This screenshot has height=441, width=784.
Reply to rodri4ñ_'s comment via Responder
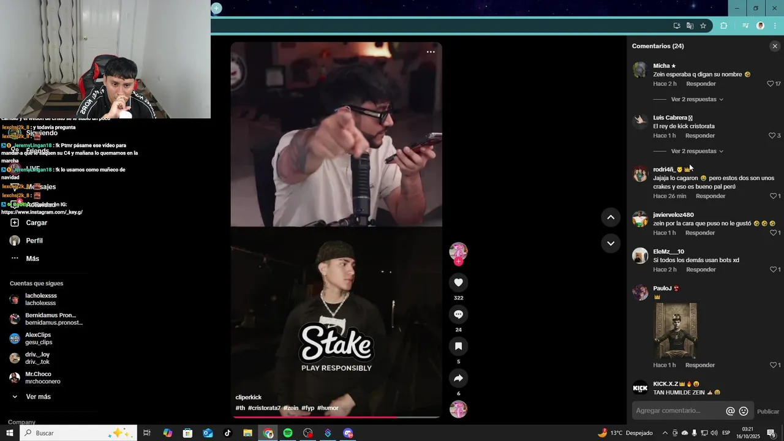pyautogui.click(x=710, y=196)
